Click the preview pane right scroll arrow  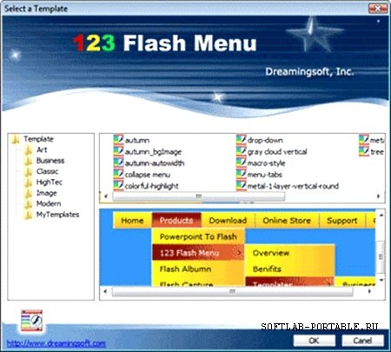coord(369,291)
